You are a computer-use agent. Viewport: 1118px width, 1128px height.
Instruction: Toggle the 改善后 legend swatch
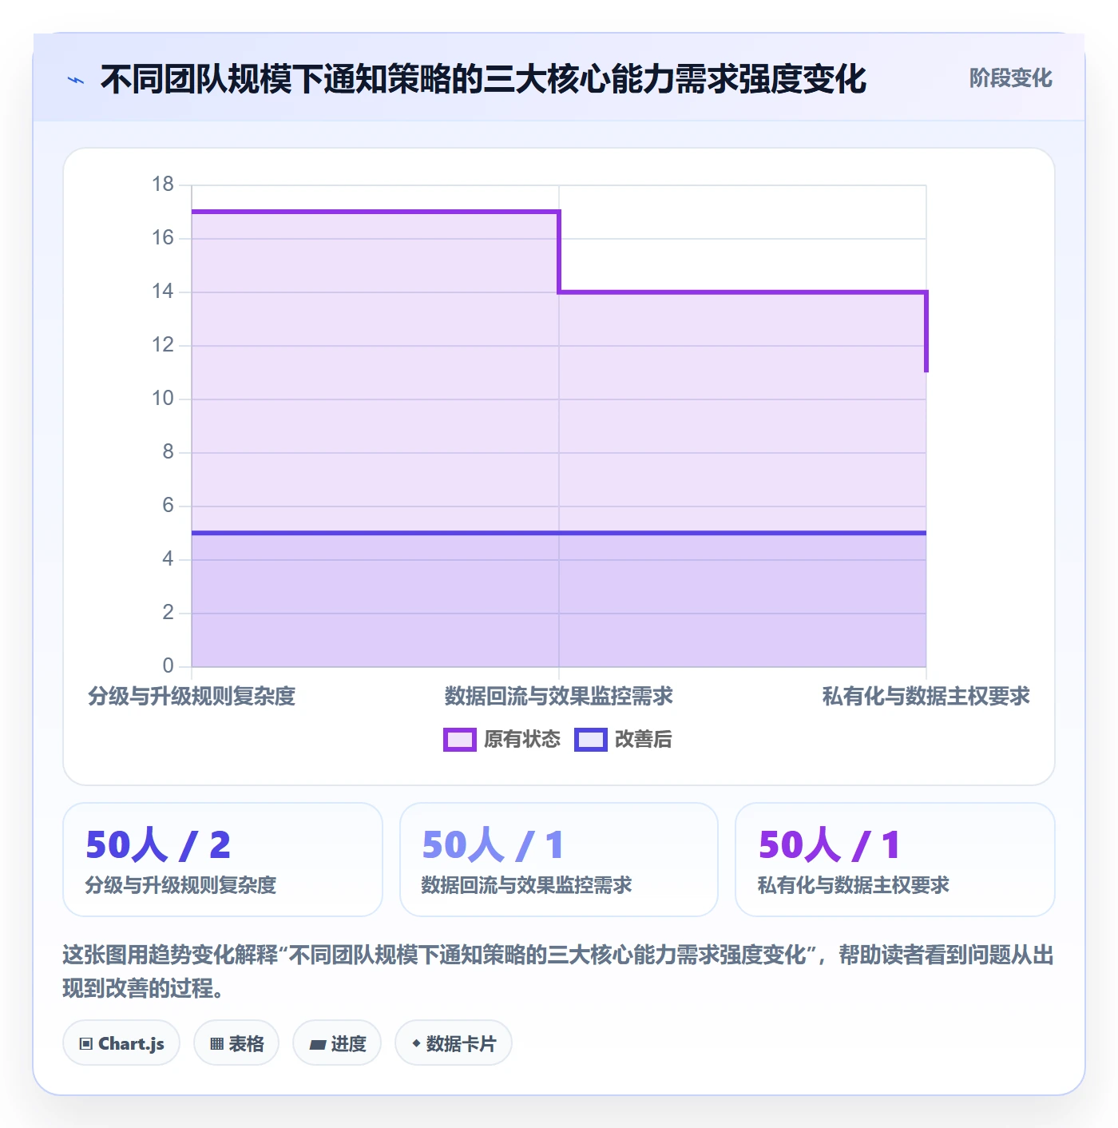591,740
